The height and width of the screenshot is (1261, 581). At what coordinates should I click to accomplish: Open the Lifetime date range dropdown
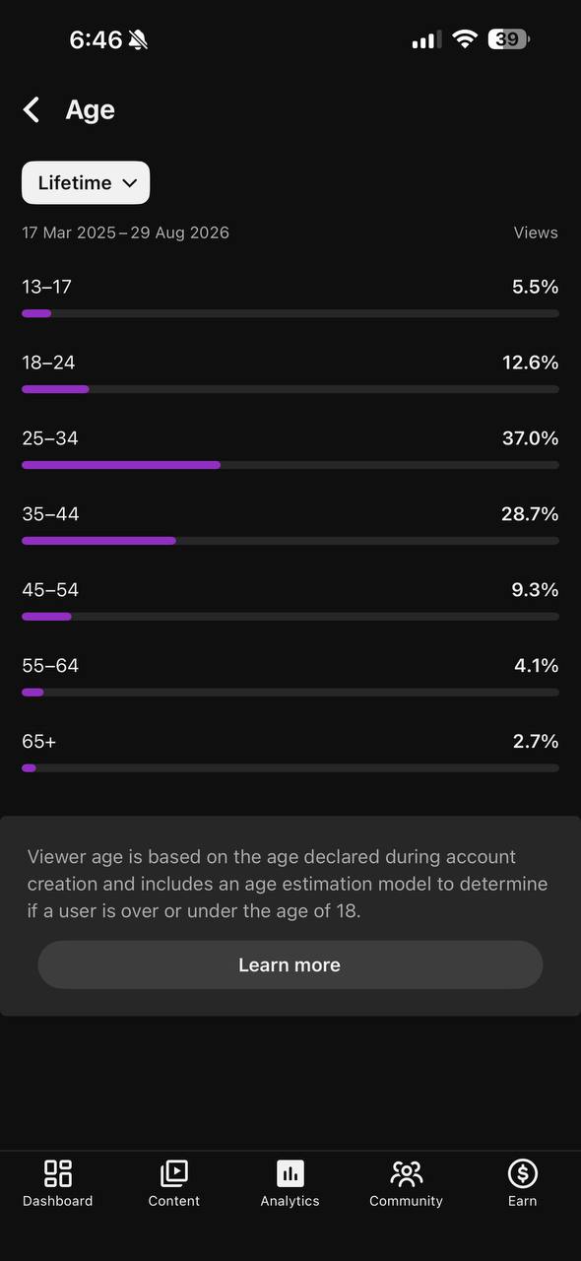[x=86, y=183]
